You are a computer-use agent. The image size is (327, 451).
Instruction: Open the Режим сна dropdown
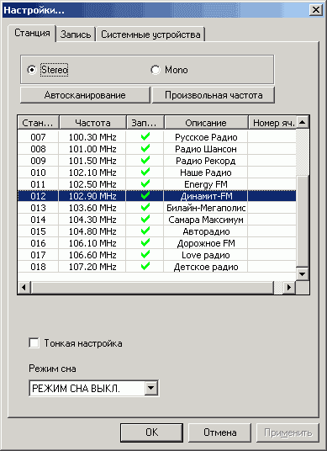pyautogui.click(x=151, y=388)
